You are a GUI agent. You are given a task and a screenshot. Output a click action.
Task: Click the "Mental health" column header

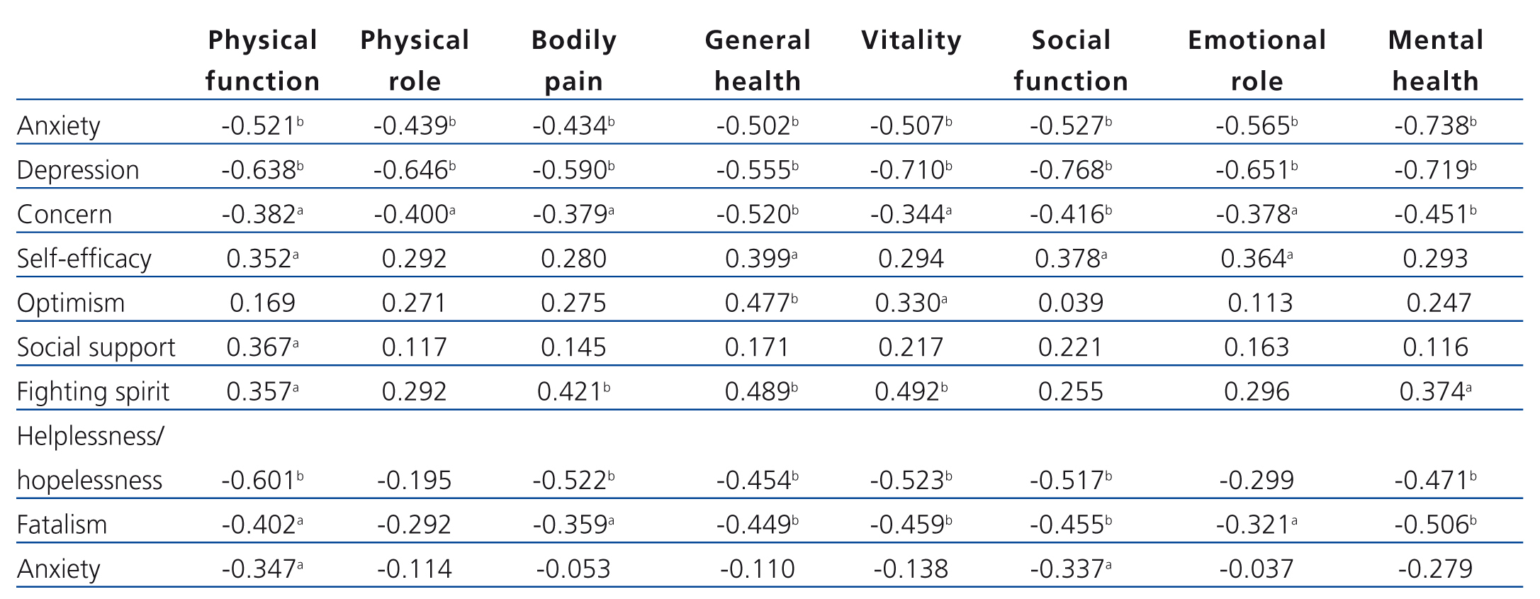point(1435,60)
